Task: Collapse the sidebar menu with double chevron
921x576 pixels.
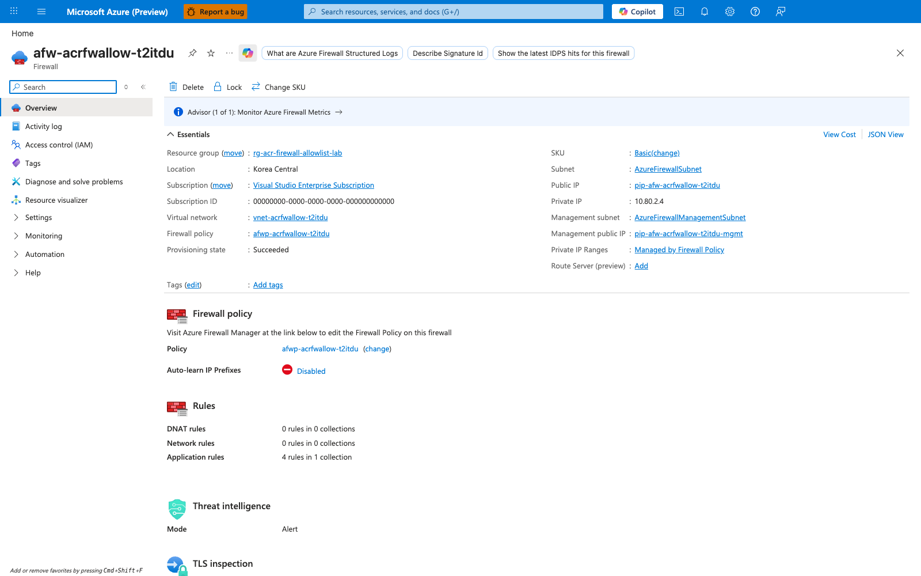Action: click(143, 87)
